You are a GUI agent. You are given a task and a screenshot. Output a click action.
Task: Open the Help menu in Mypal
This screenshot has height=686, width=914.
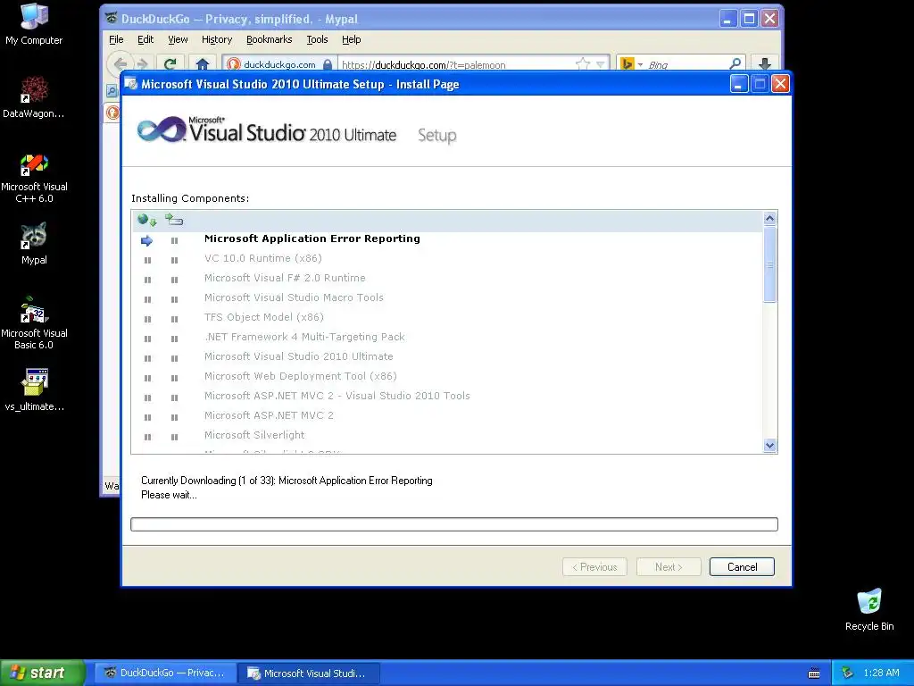[x=351, y=39]
